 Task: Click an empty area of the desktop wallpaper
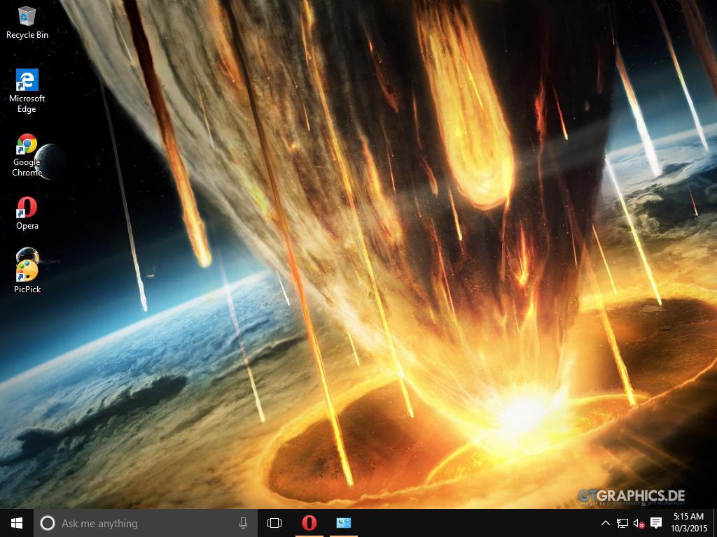pos(420,210)
